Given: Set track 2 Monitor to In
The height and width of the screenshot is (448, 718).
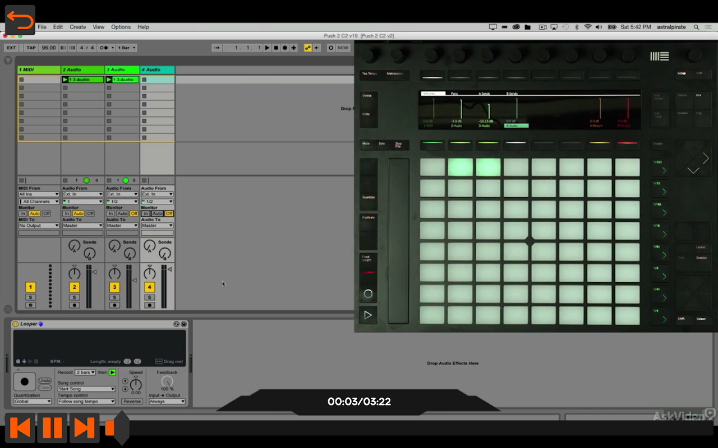Looking at the screenshot, I should [67, 213].
